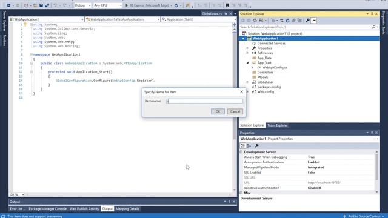Expand the Global.asax node
388x218 pixels.
tap(247, 82)
